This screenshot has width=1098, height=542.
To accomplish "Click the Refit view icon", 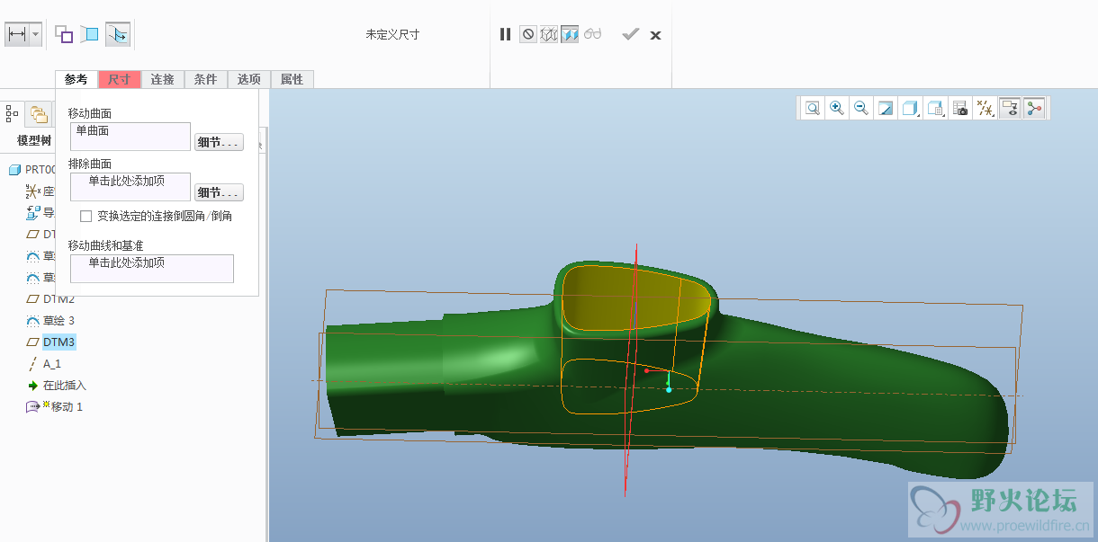I will coord(813,109).
